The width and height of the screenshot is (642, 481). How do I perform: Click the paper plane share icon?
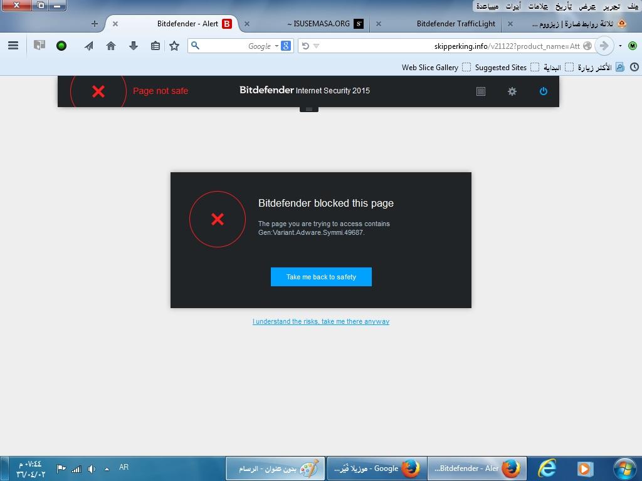coord(89,46)
